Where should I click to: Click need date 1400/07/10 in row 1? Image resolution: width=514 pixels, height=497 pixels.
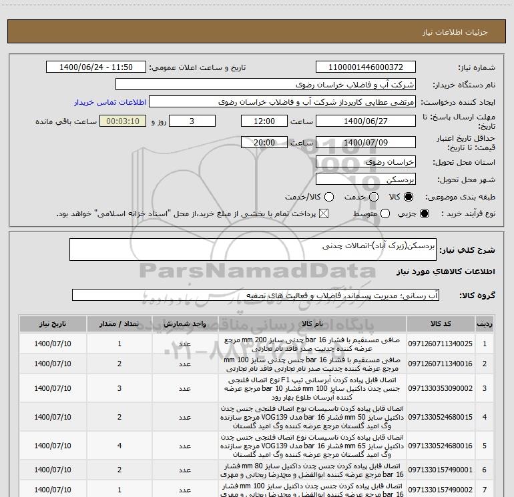click(53, 344)
